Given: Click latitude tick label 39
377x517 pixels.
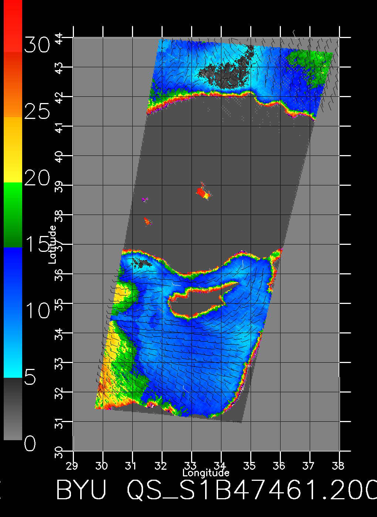Looking at the screenshot, I should click(x=59, y=186).
